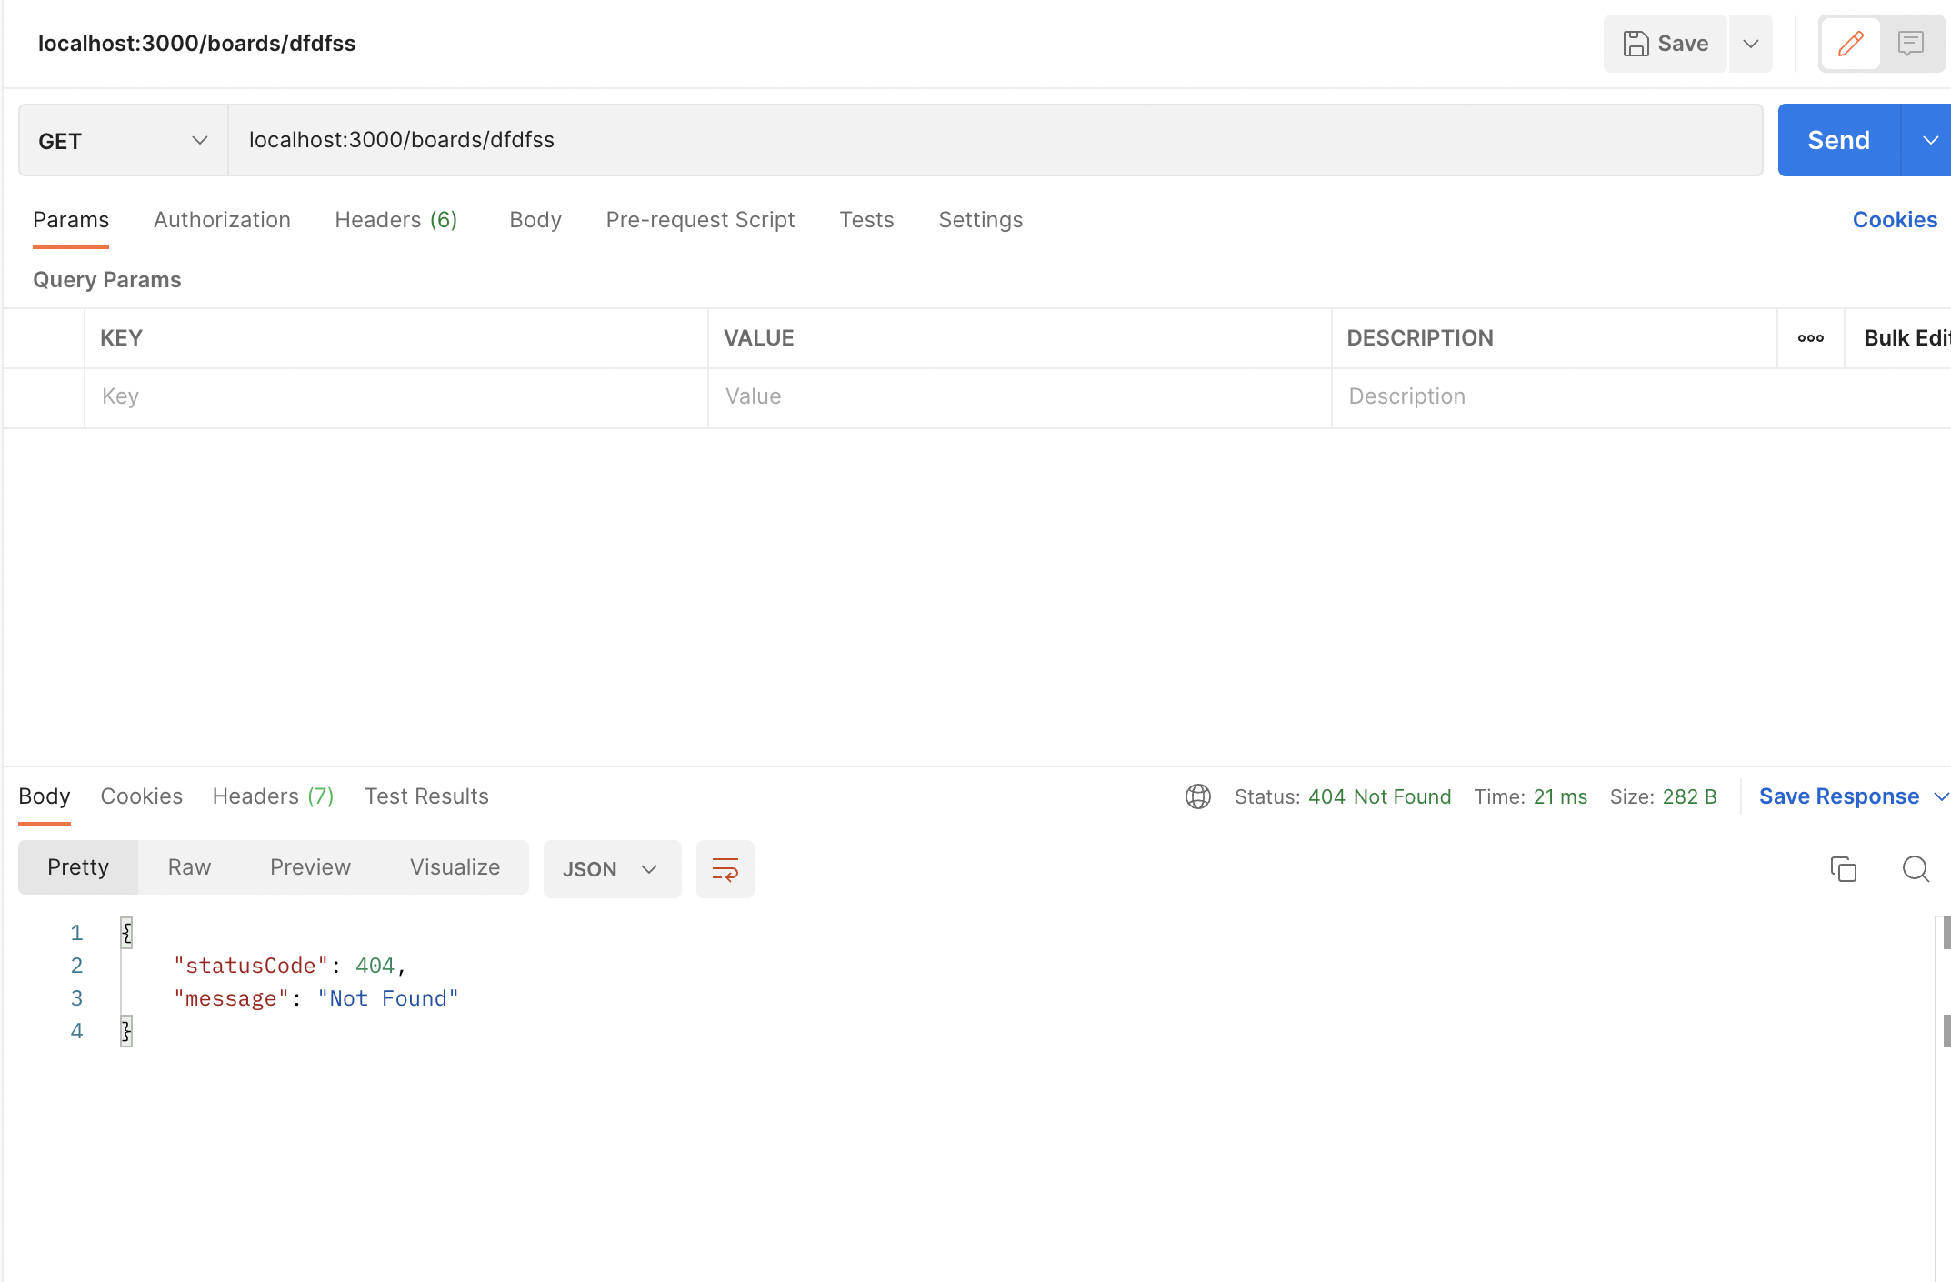This screenshot has width=1951, height=1282.
Task: Open the Authorization tab
Action: click(x=222, y=220)
